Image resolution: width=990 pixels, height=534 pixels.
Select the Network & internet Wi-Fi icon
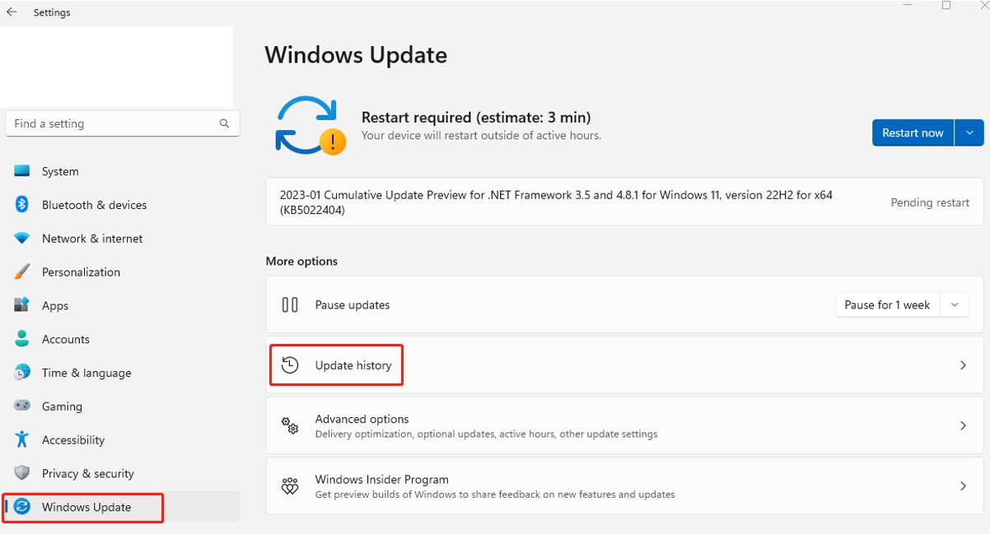(x=22, y=239)
